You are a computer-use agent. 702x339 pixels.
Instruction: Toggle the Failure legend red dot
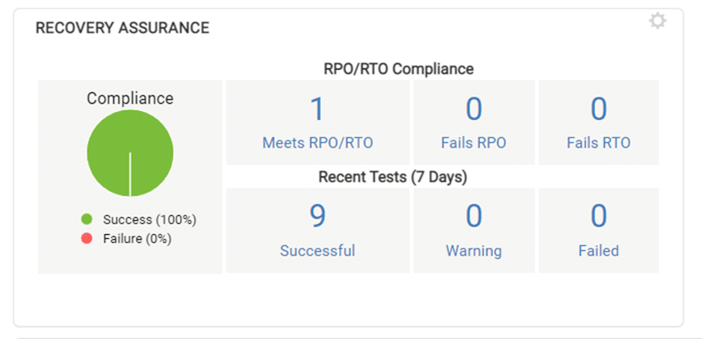pyautogui.click(x=87, y=238)
